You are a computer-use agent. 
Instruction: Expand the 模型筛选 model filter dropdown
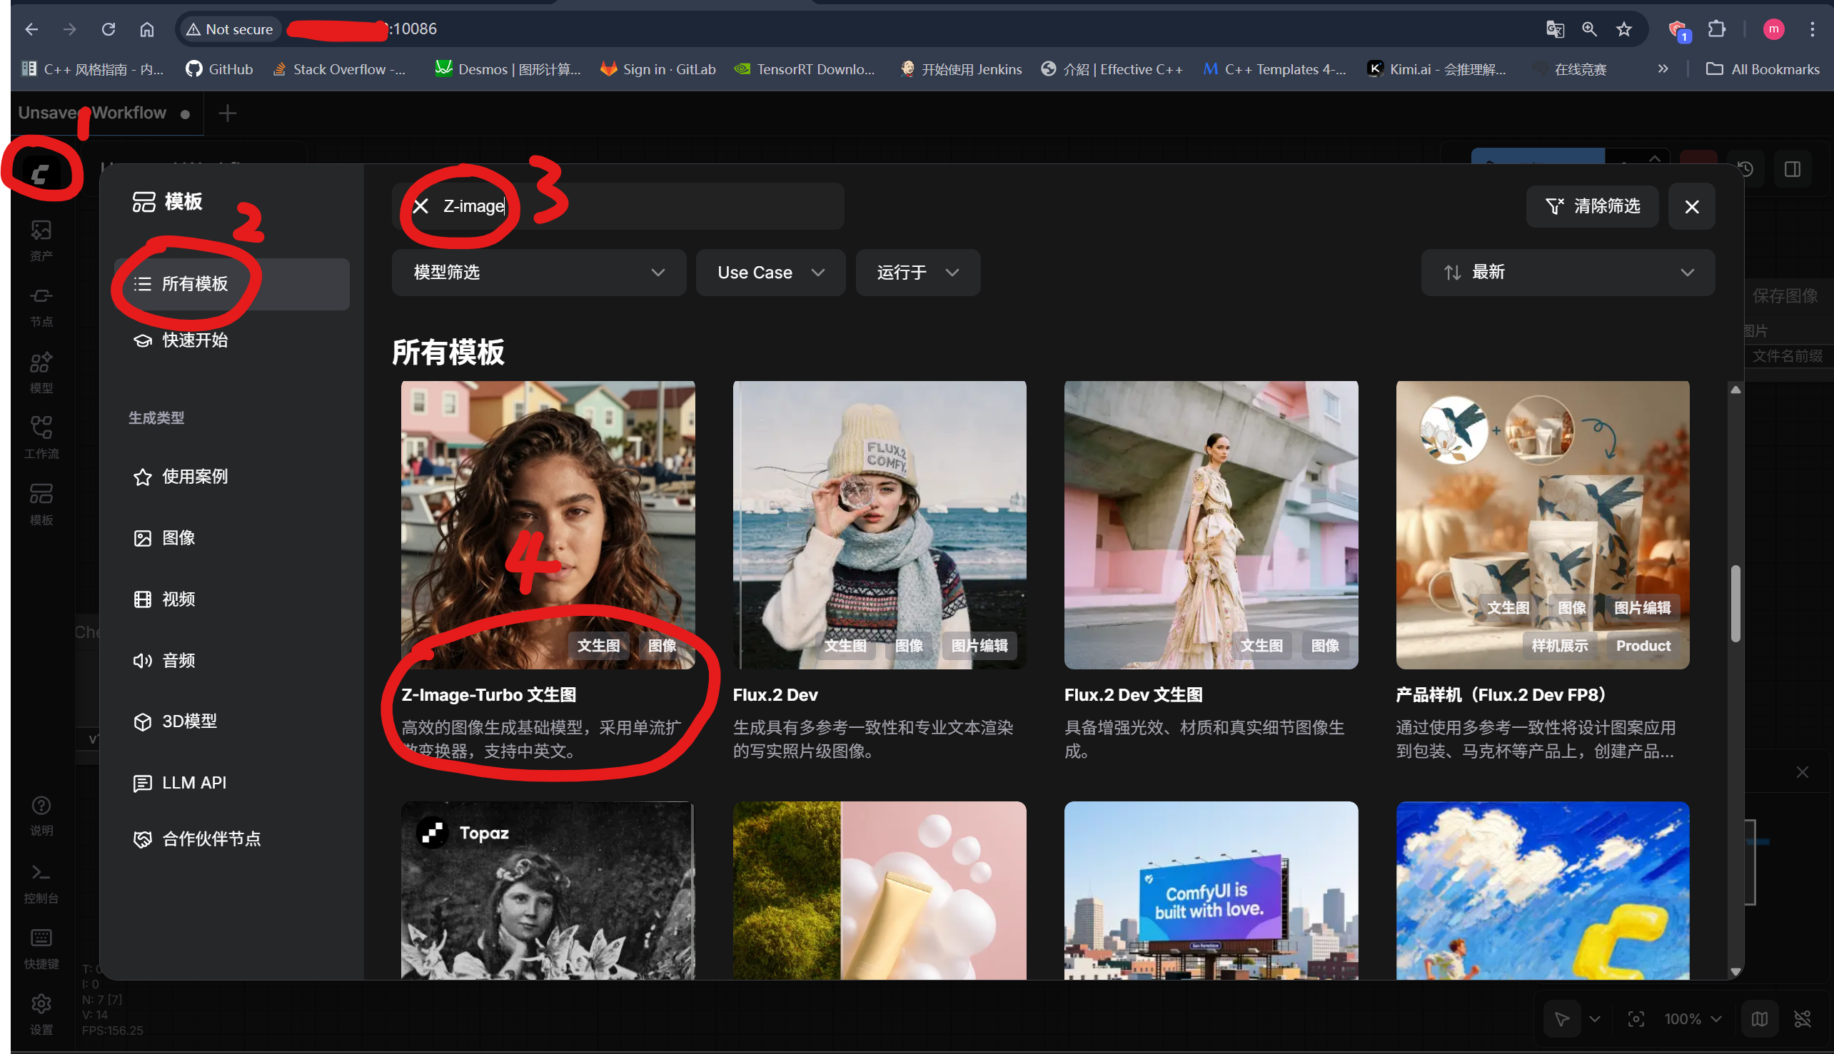pyautogui.click(x=538, y=272)
